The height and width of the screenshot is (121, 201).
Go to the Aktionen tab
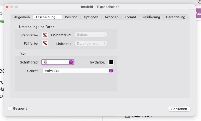(111, 17)
